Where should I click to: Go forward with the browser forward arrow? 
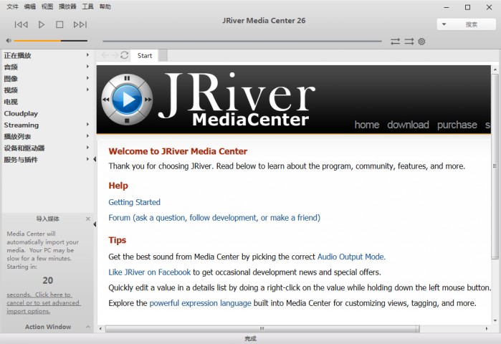tap(115, 55)
